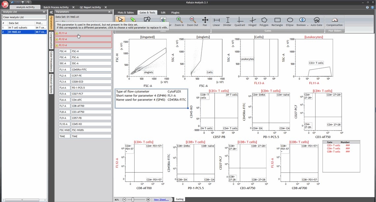This screenshot has width=376, height=202.
Task: Activate the Pan tool
Action: (205, 21)
